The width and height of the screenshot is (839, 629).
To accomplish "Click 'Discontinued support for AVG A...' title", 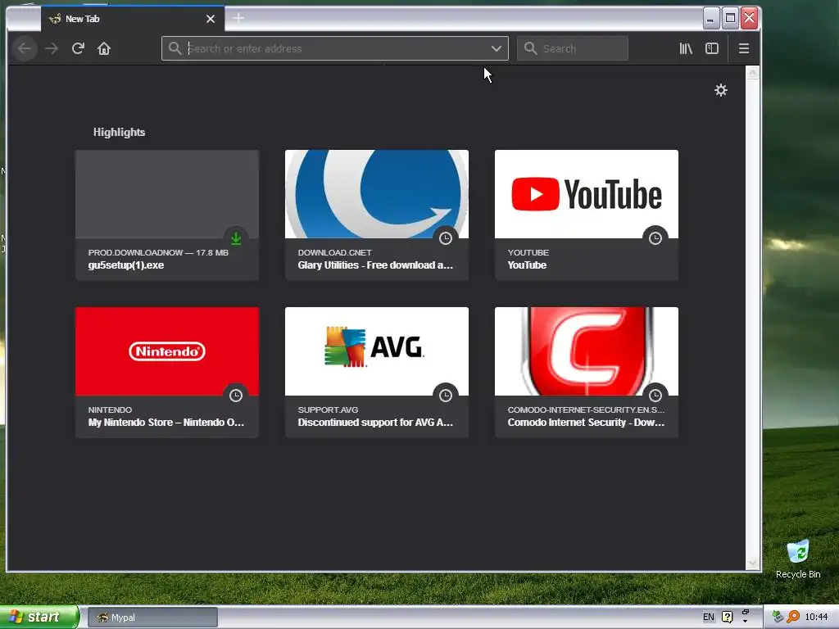I will [375, 423].
